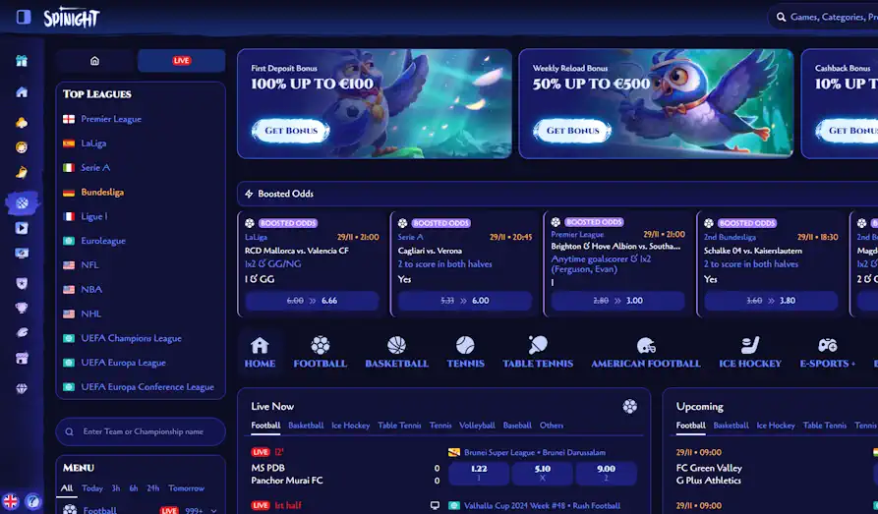Viewport: 878px width, 514px height.
Task: Select the Football sport category icon
Action: pyautogui.click(x=321, y=352)
